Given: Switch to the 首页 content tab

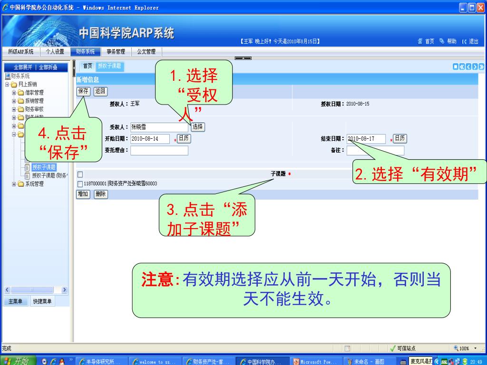Looking at the screenshot, I should click(88, 66).
